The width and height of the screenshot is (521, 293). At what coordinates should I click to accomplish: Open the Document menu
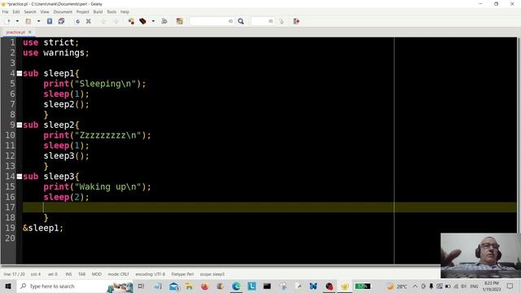pyautogui.click(x=63, y=12)
